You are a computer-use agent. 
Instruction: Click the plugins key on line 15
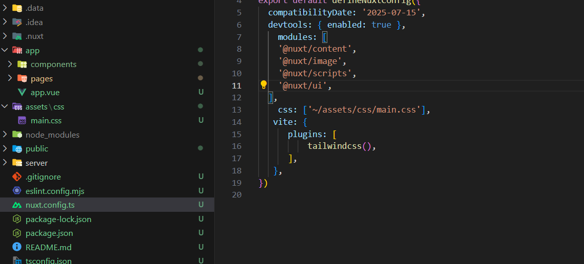point(305,134)
